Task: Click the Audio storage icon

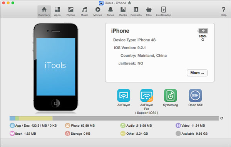Action: [123, 126]
